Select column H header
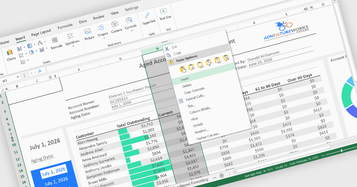 pos(157,49)
